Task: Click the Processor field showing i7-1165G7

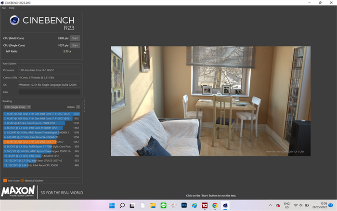Action: [x=49, y=70]
